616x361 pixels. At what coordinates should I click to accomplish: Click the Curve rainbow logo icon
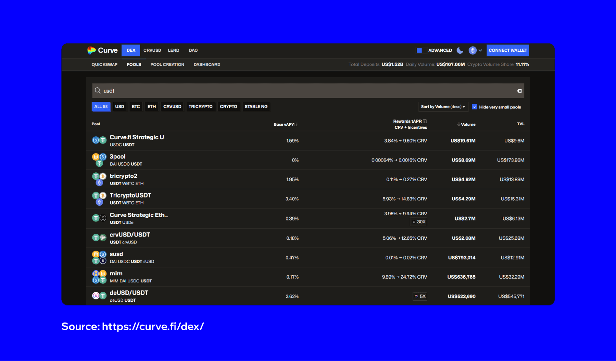91,50
